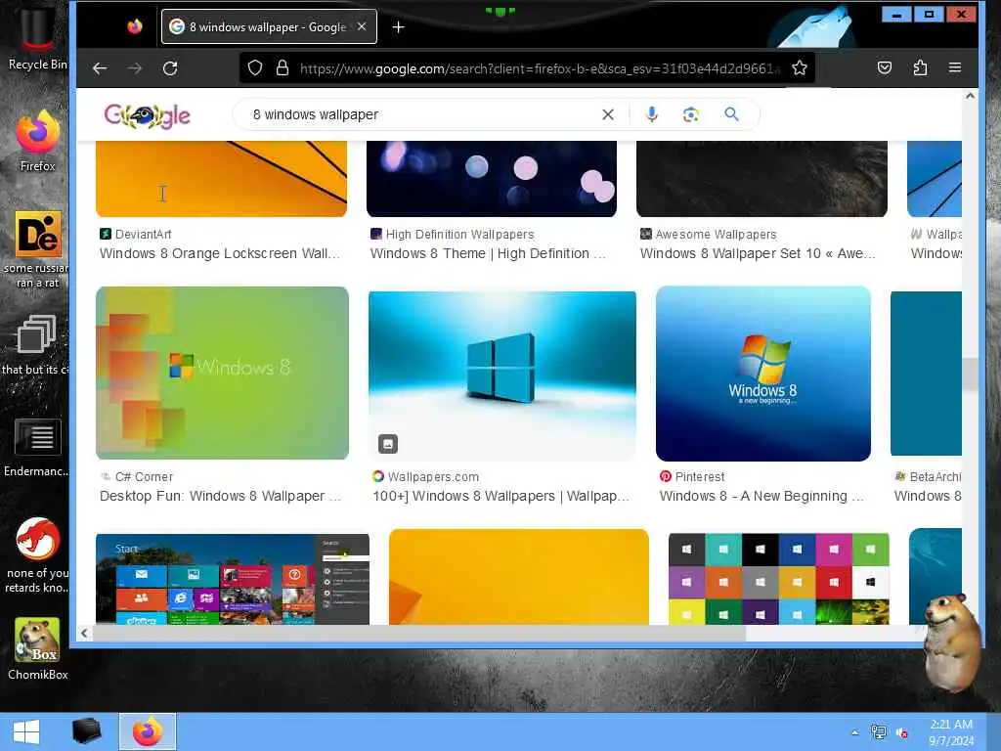Open the black box taskbar icon
This screenshot has height=751, width=1001.
pyautogui.click(x=86, y=731)
